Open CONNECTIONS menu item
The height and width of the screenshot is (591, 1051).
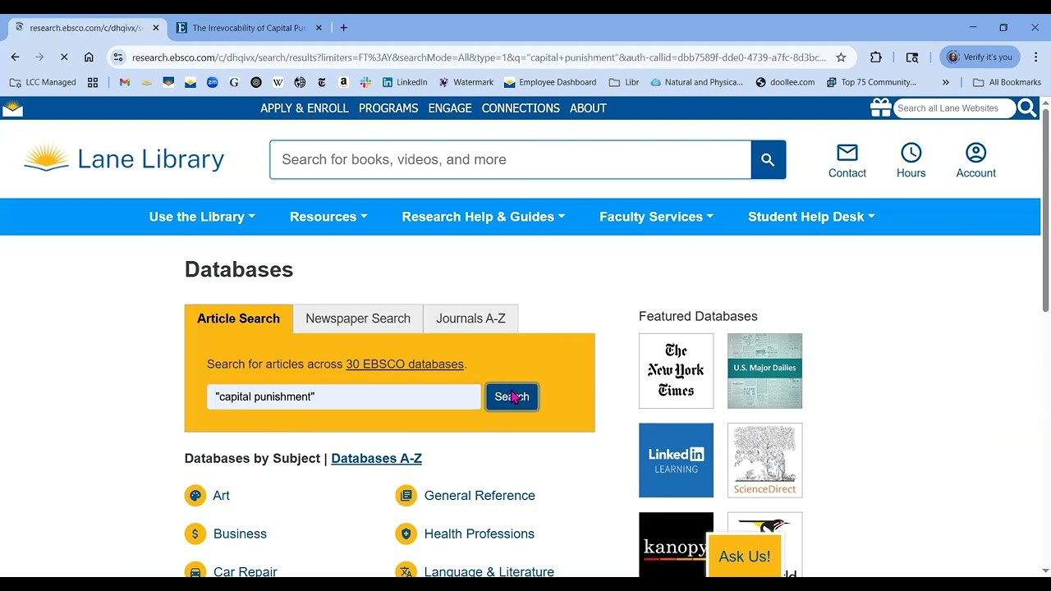[x=521, y=108]
